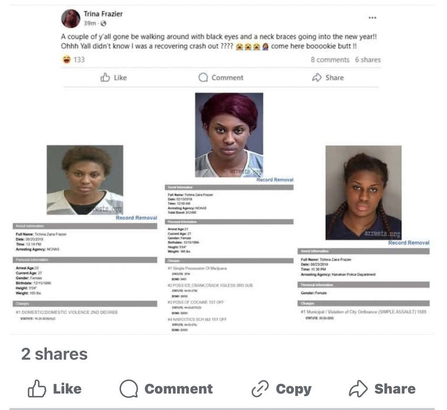Open the 39m post timestamp
The width and height of the screenshot is (447, 410).
(x=90, y=24)
